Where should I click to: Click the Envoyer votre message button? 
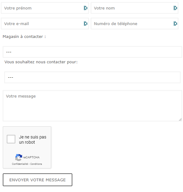coord(38,180)
